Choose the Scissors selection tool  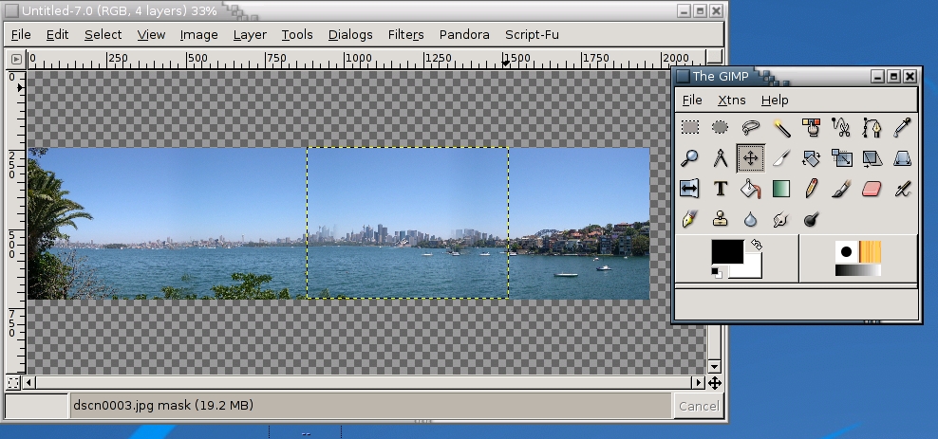[841, 127]
